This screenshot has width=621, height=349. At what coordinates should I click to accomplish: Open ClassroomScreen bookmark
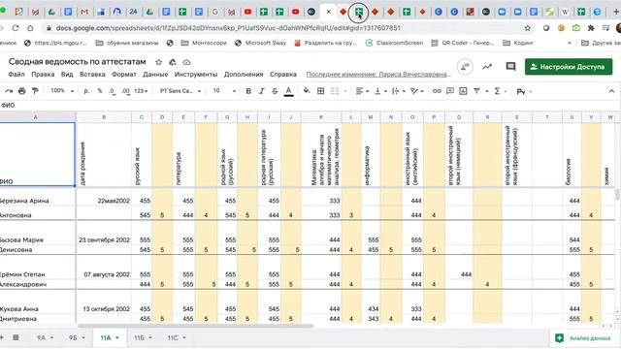(x=394, y=43)
